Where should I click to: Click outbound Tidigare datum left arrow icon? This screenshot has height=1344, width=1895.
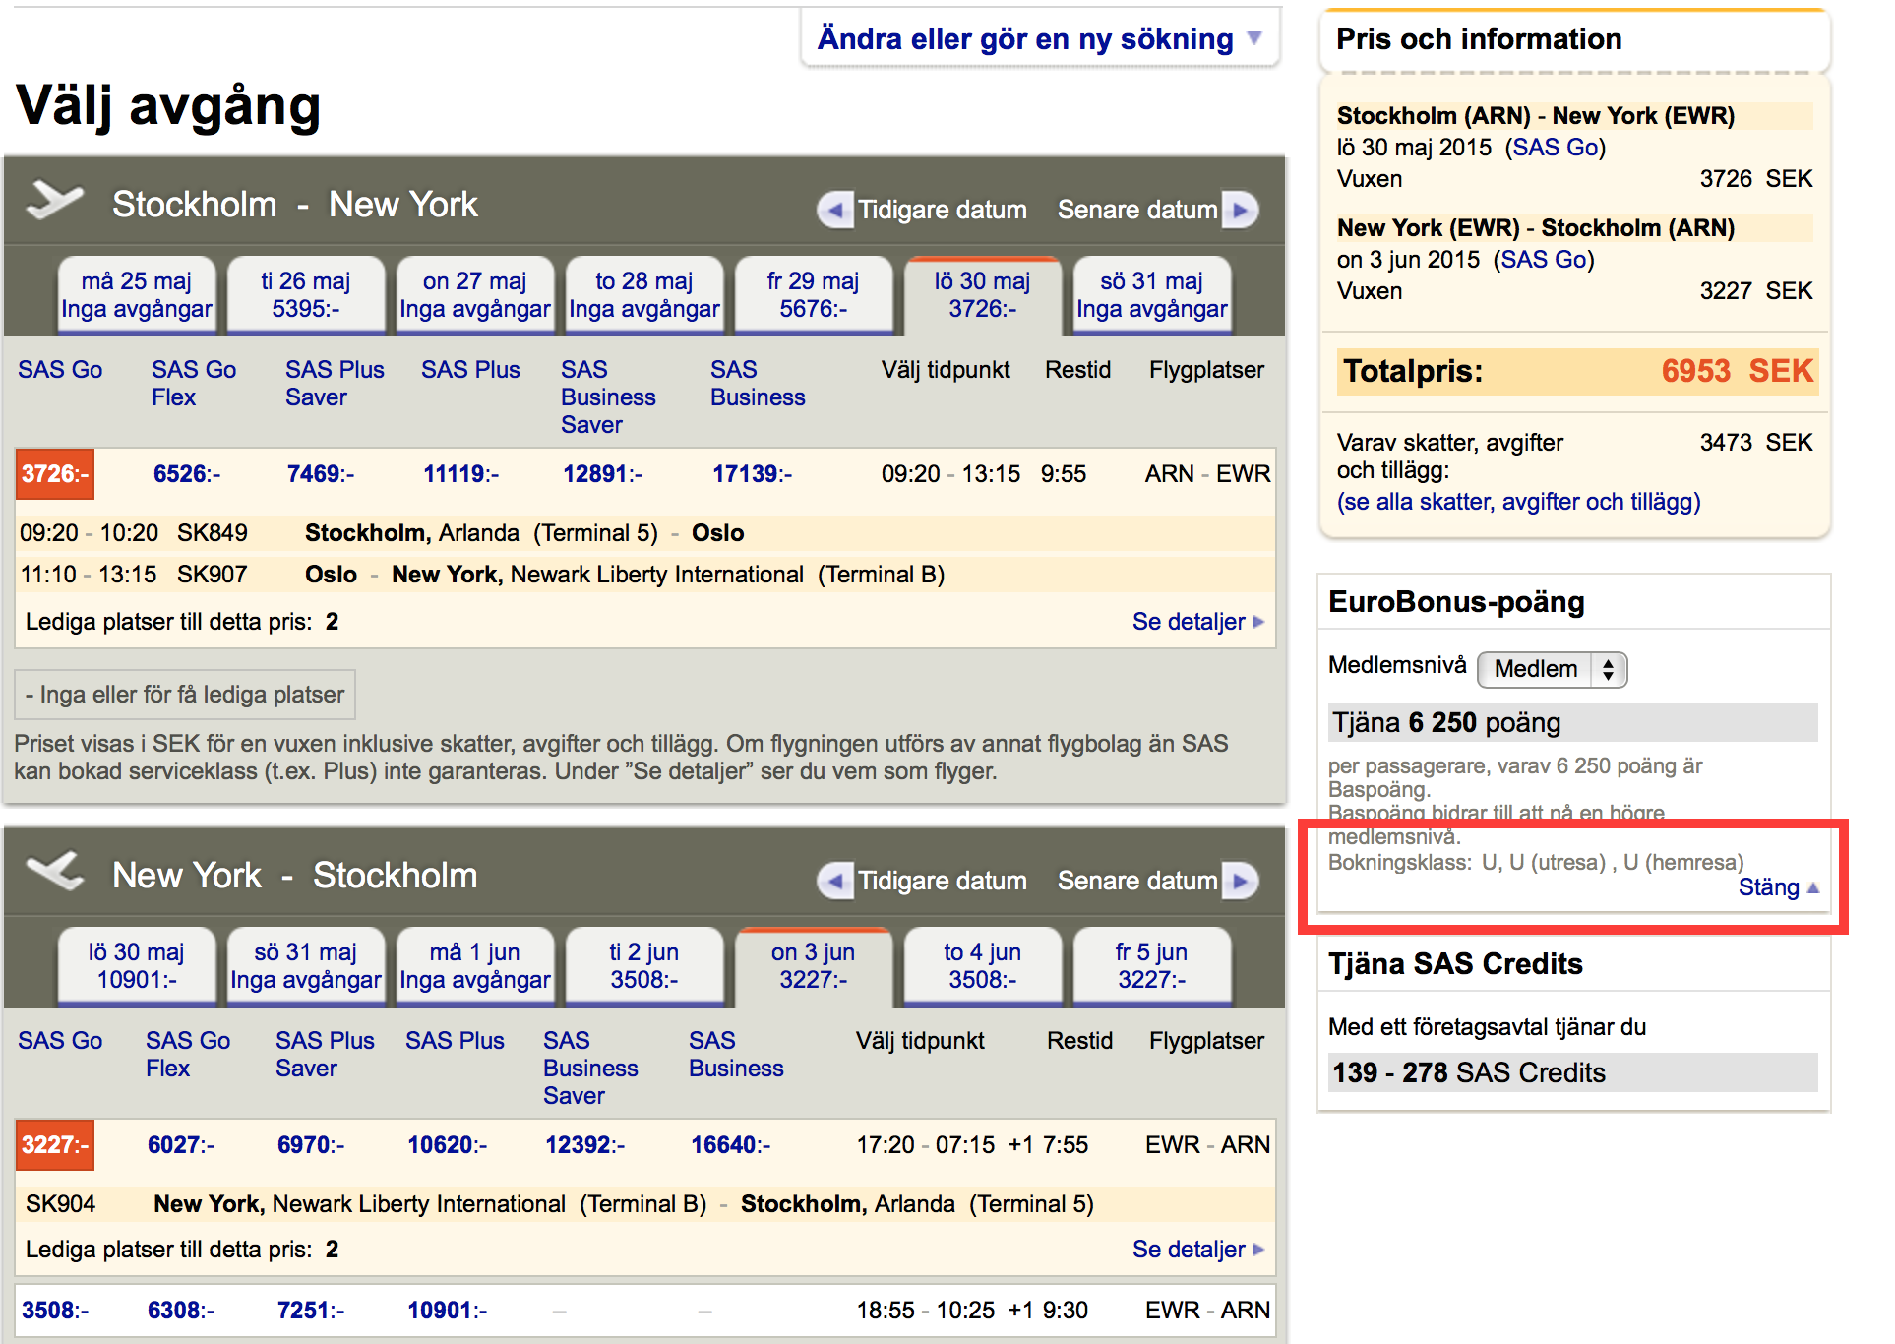click(834, 210)
